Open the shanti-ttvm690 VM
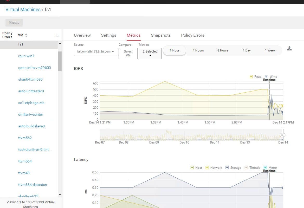Image resolution: width=304 pixels, height=208 pixels. (x=30, y=79)
